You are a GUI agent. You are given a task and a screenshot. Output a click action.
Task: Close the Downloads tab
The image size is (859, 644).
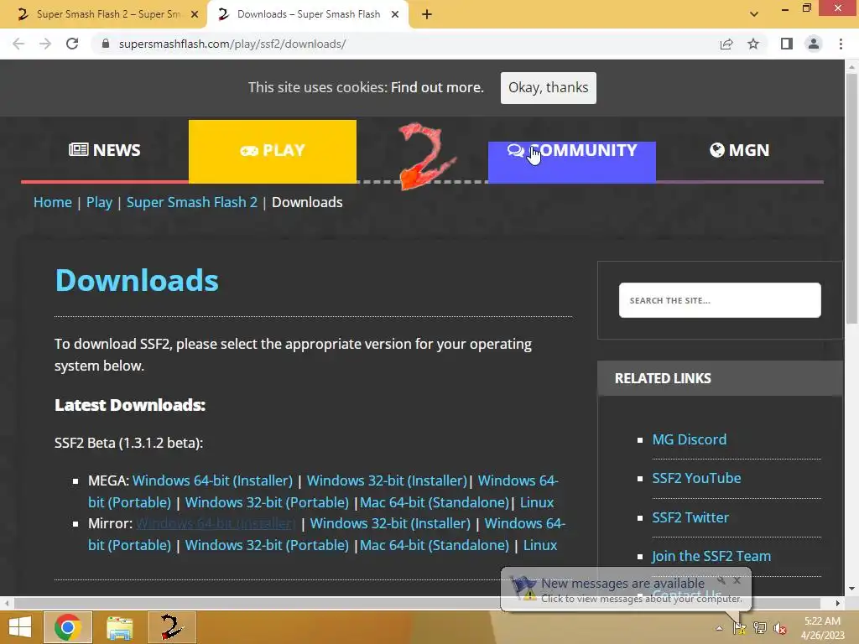(x=395, y=15)
